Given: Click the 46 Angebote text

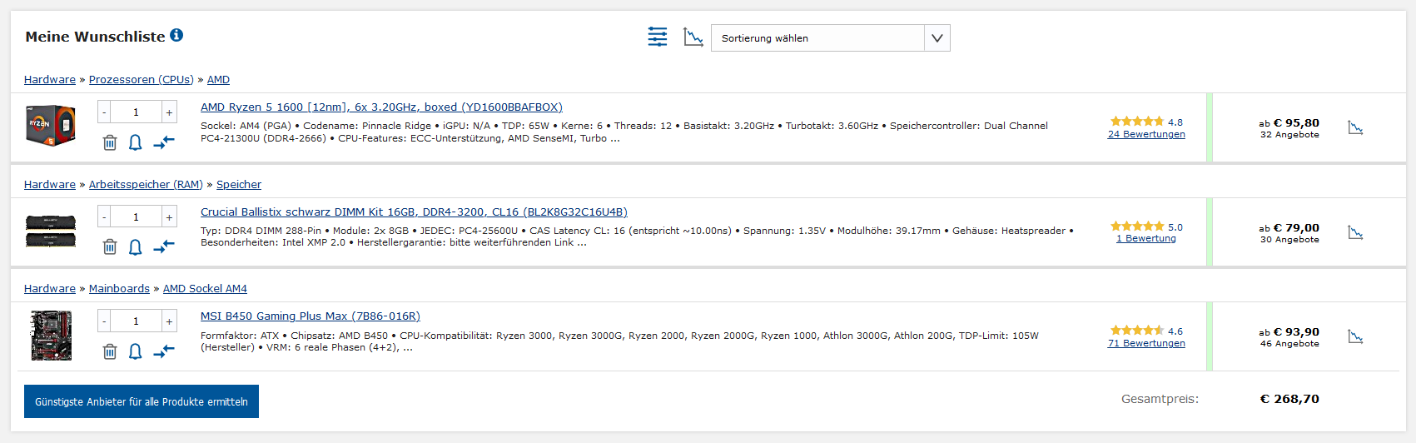Looking at the screenshot, I should tap(1289, 344).
